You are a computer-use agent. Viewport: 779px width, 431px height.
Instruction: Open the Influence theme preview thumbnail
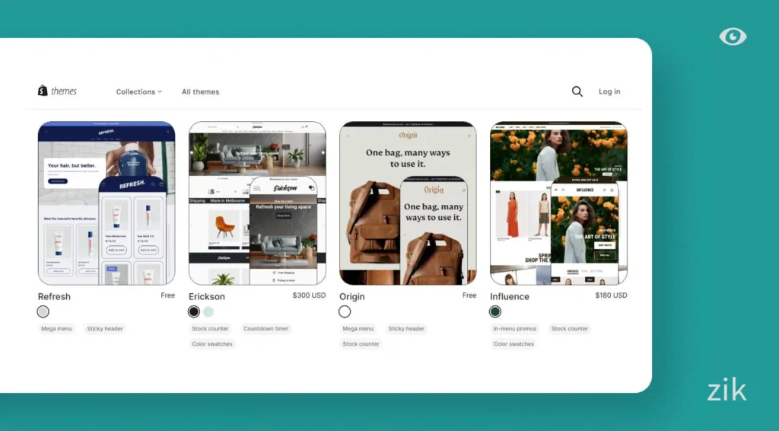tap(558, 203)
